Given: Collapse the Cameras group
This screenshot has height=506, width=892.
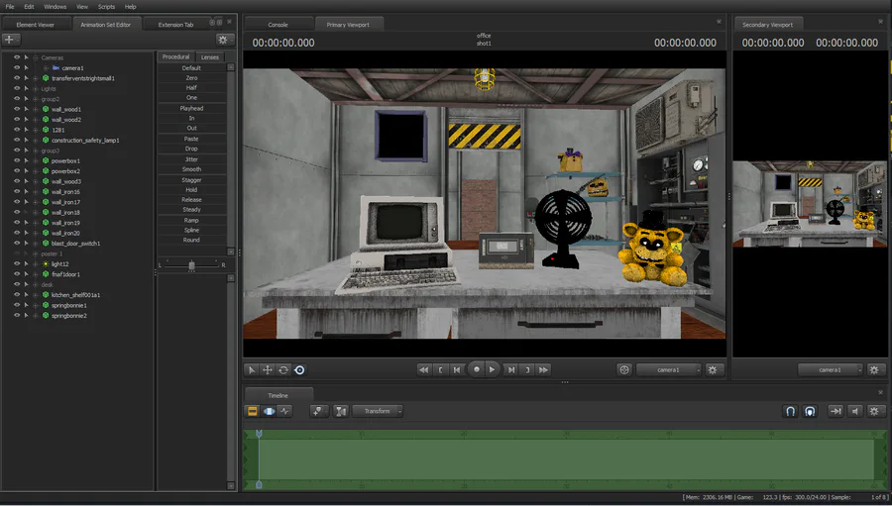Looking at the screenshot, I should (36, 58).
